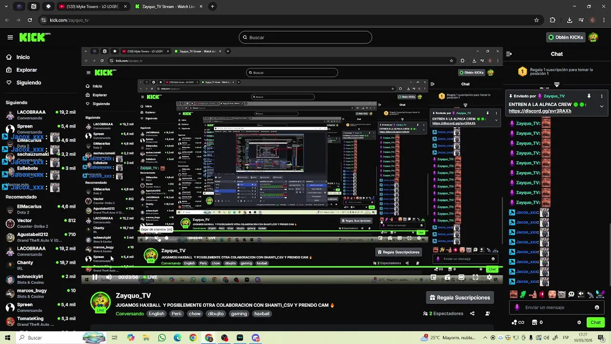Click the Obtén KICKs button
The image size is (611, 344).
[x=566, y=37]
